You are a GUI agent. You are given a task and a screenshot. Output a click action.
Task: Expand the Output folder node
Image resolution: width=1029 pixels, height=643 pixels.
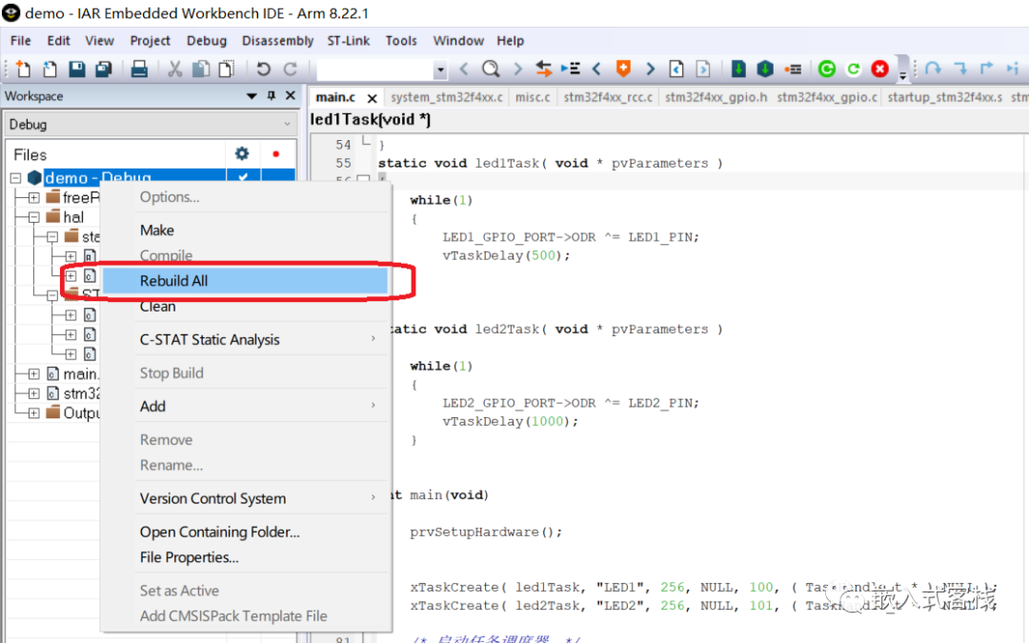point(34,412)
